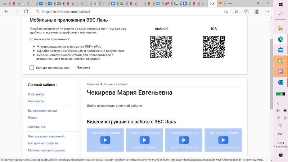Open 'Книга взамен утерянной' link
This screenshot has width=288, height=162.
46,136
